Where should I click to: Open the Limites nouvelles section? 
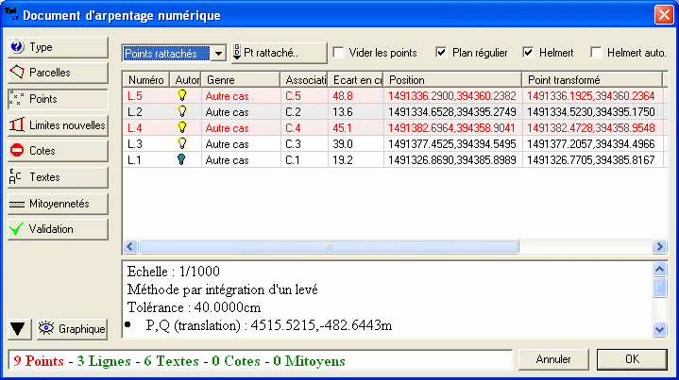pos(57,124)
